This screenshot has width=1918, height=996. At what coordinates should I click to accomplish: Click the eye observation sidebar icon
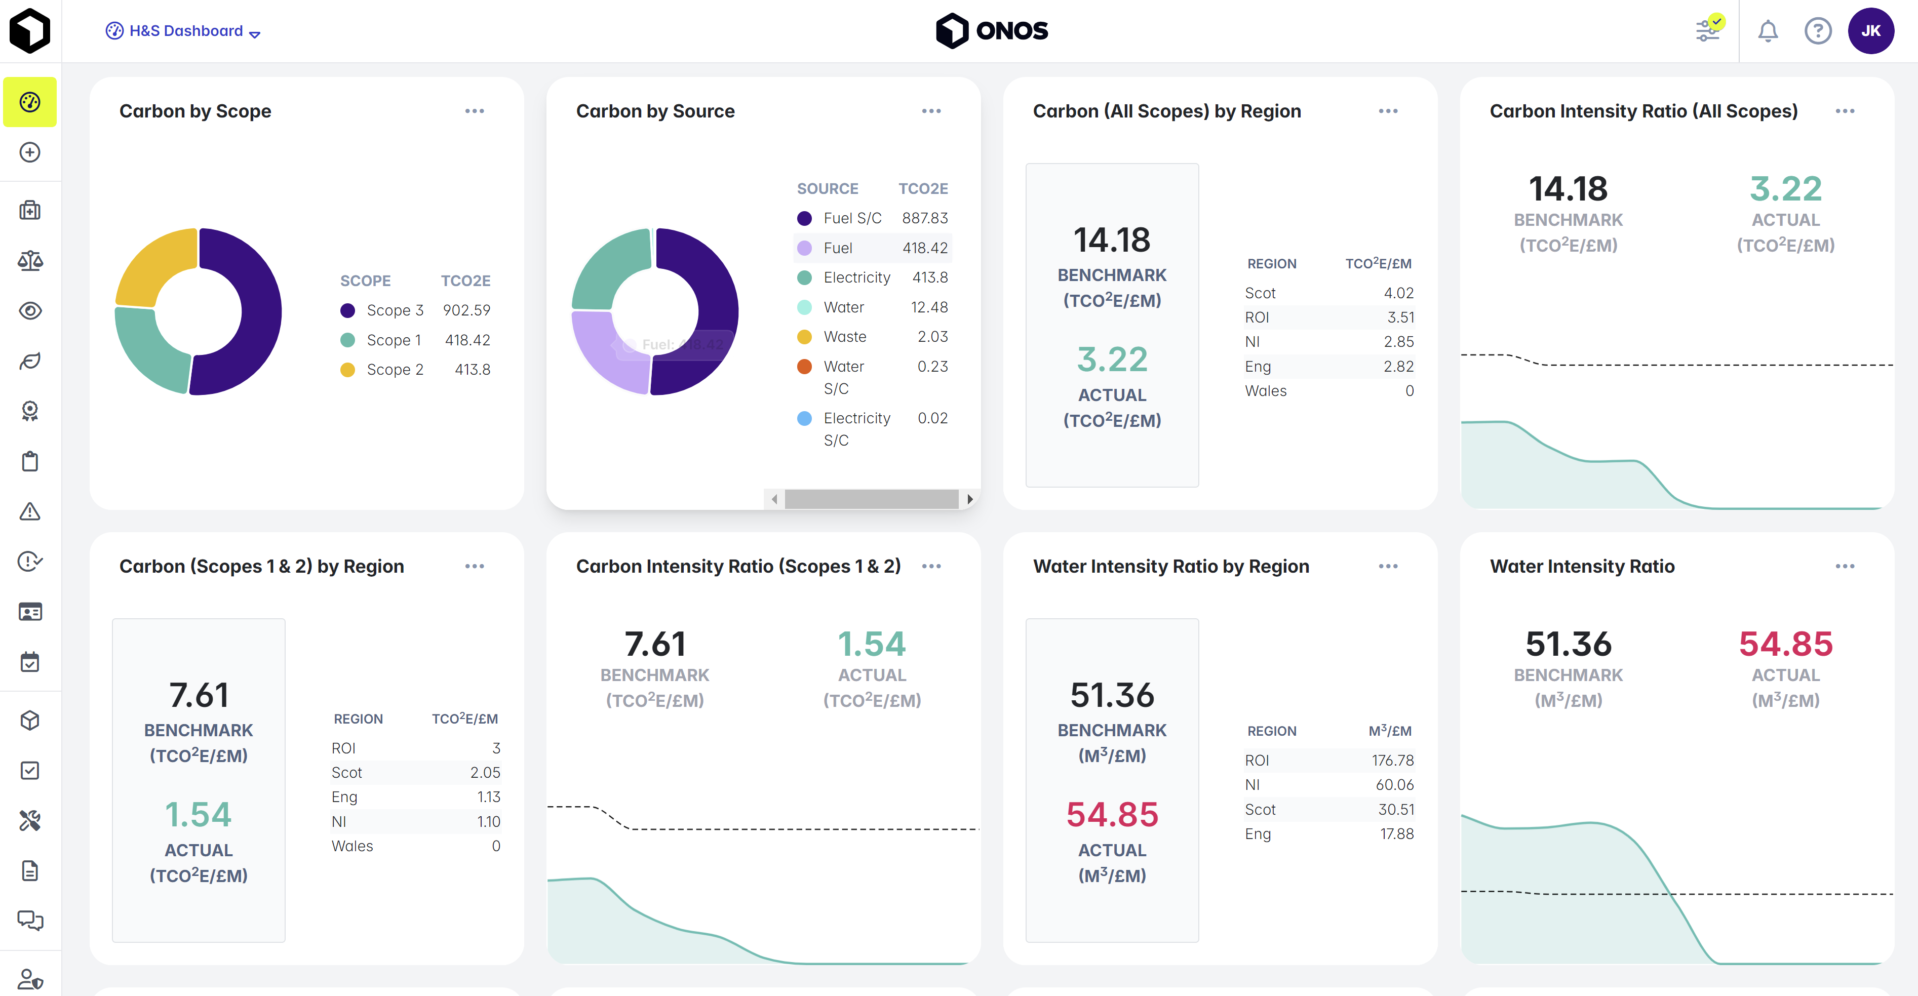tap(30, 311)
